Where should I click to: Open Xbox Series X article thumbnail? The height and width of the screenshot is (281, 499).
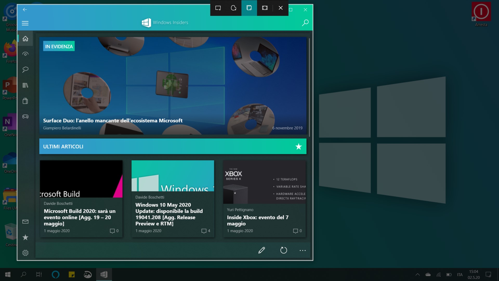click(x=264, y=182)
